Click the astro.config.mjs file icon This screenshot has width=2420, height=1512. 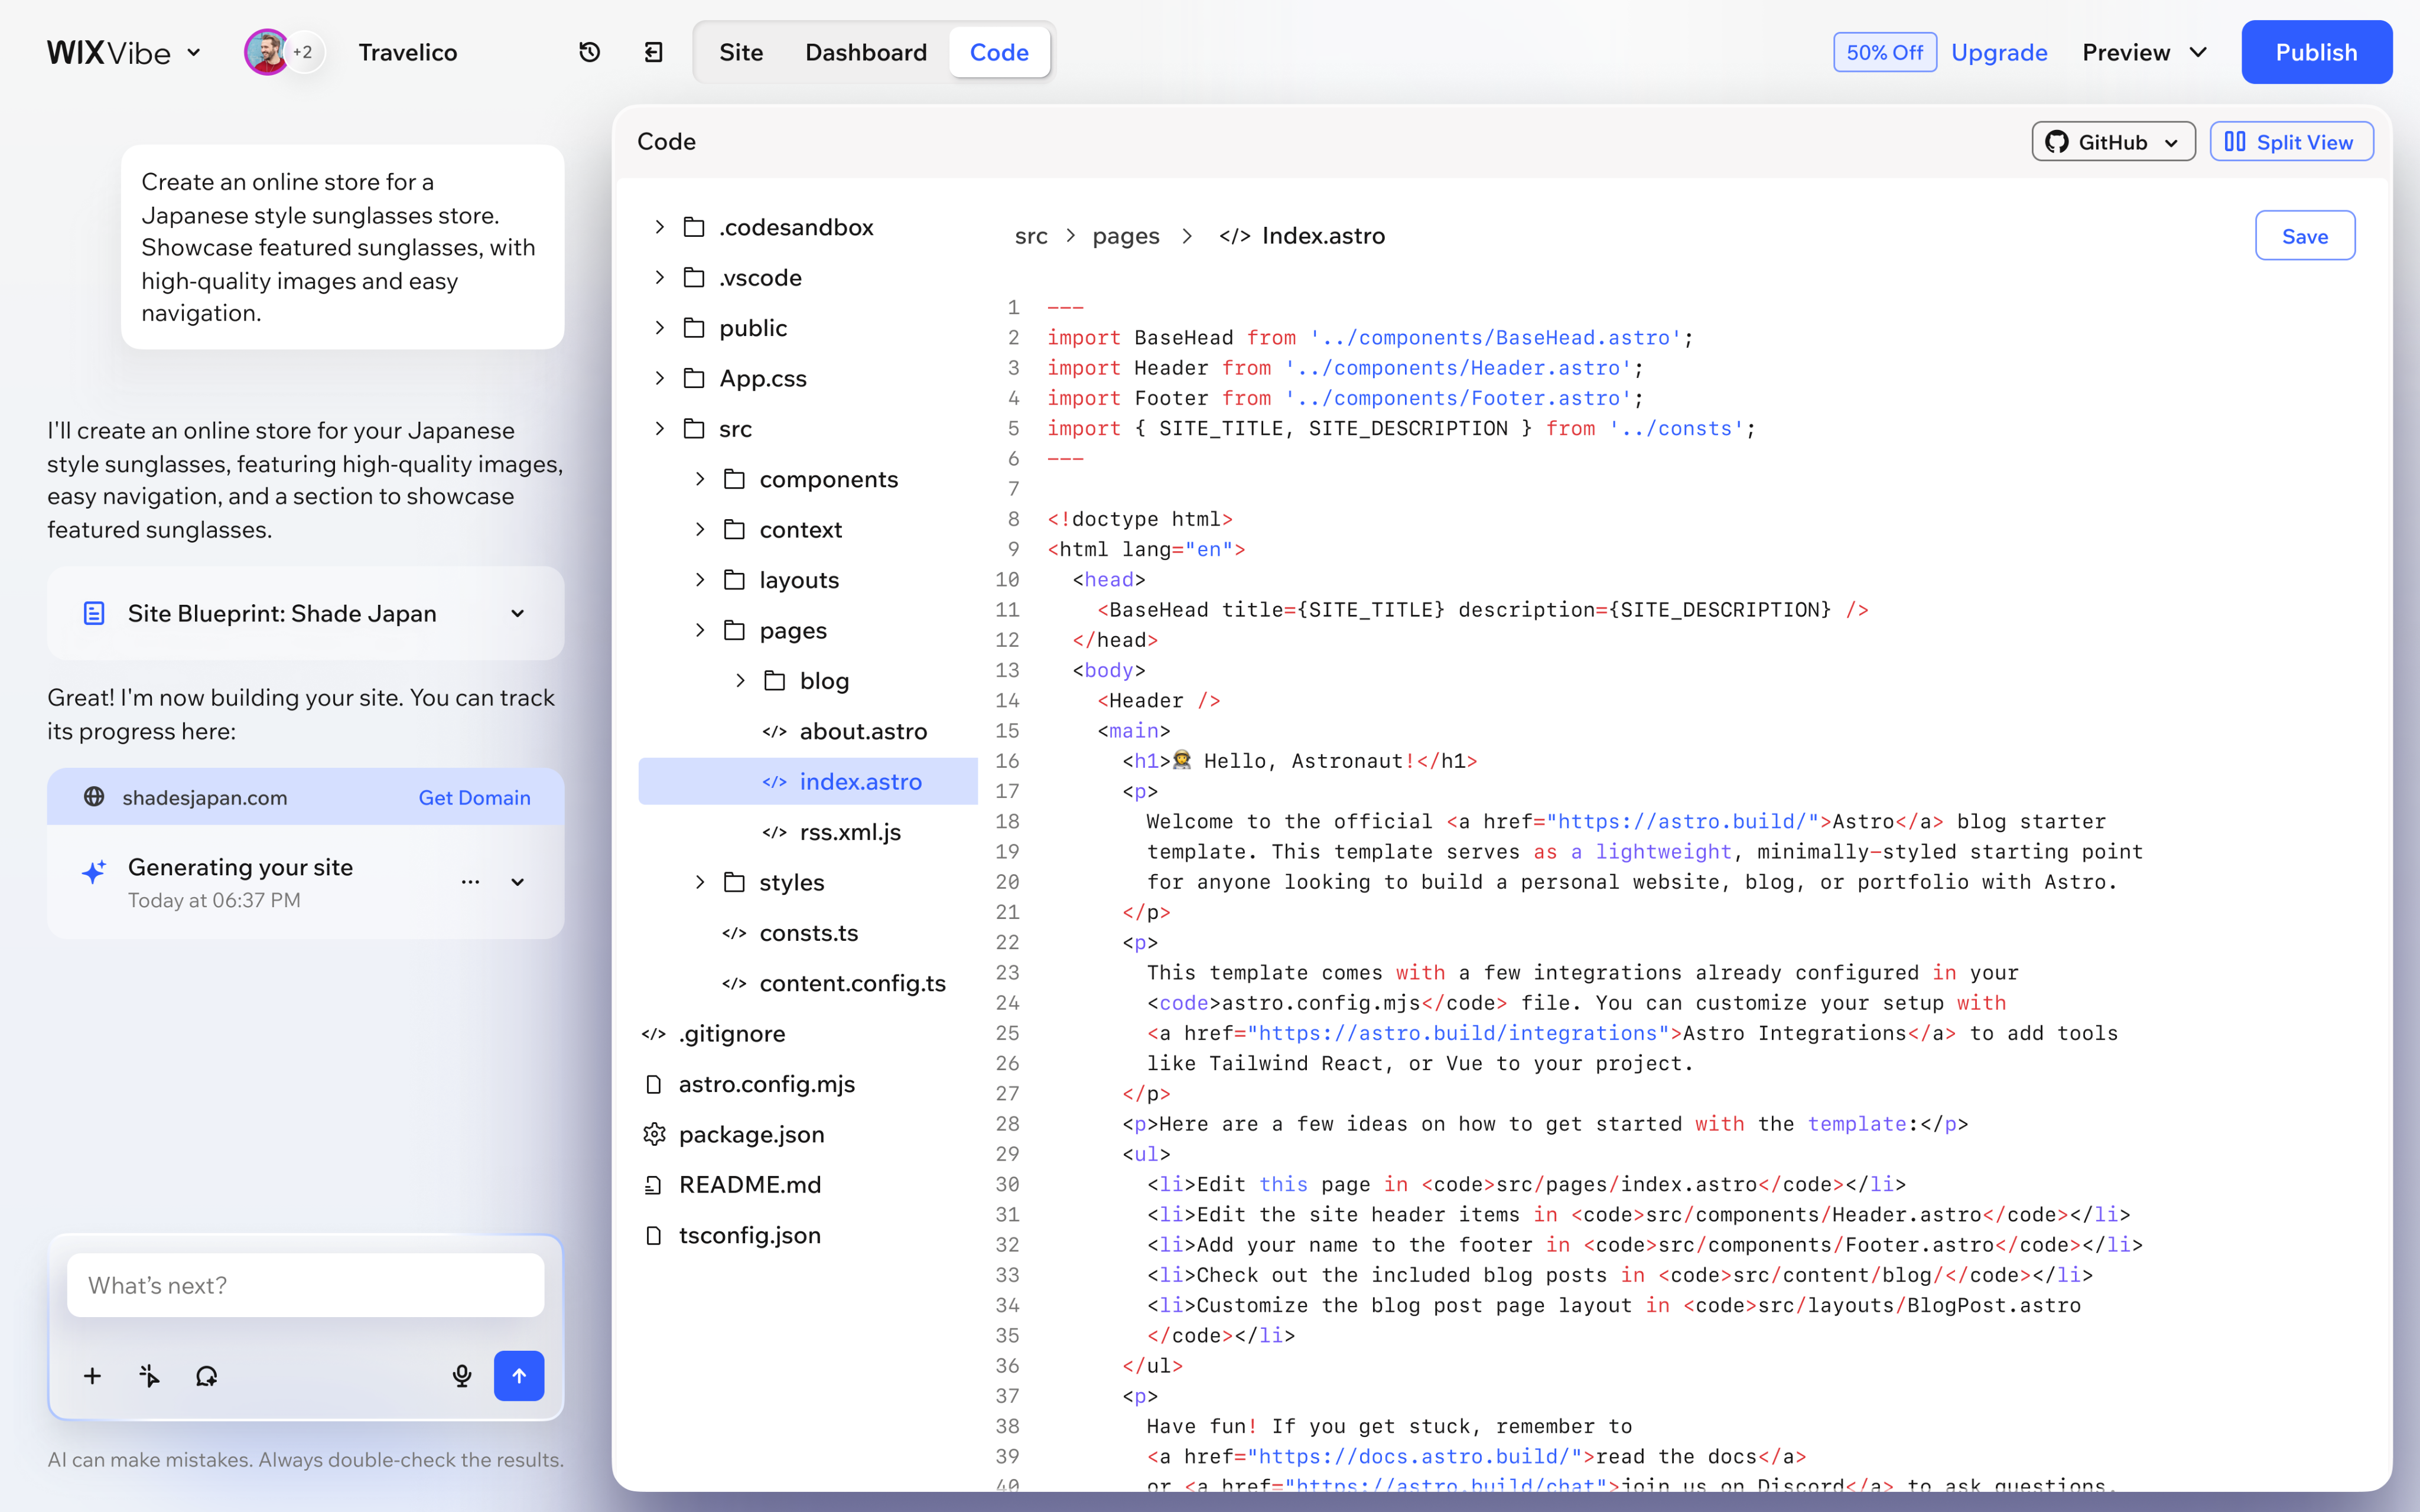coord(654,1084)
